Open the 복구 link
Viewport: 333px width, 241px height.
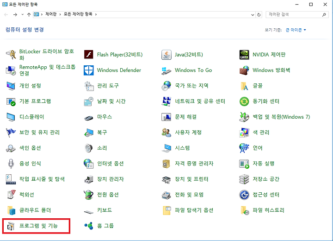tap(102, 133)
